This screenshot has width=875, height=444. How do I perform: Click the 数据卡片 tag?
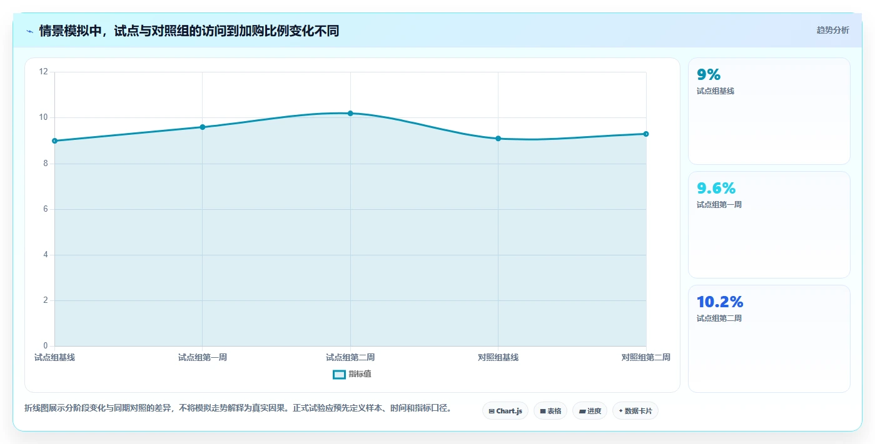coord(635,411)
